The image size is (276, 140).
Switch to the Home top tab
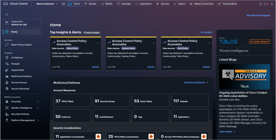(74, 4)
